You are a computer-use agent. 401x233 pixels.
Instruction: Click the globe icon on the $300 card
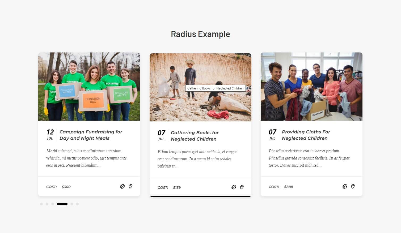tap(122, 186)
